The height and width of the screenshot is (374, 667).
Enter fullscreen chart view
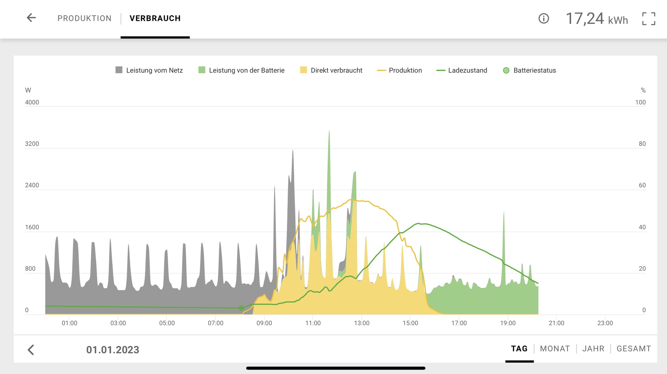pos(649,19)
